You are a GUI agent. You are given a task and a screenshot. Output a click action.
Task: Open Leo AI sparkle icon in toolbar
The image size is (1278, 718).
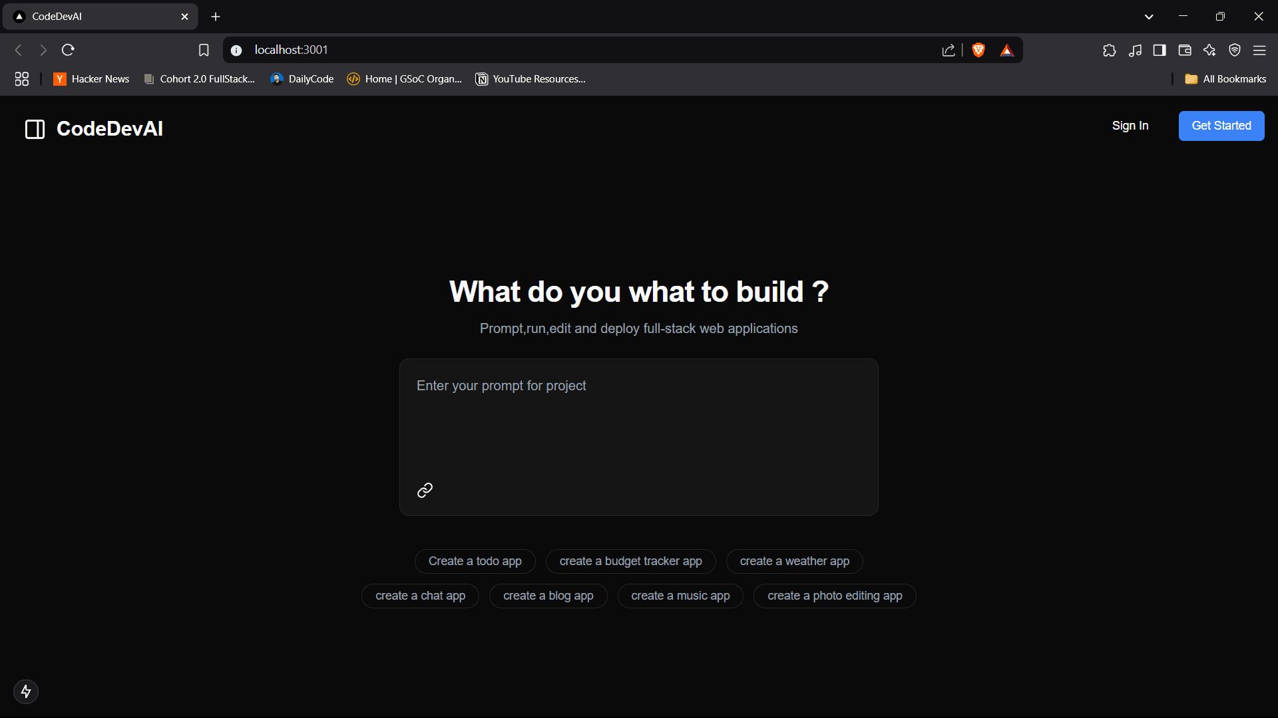point(1209,50)
